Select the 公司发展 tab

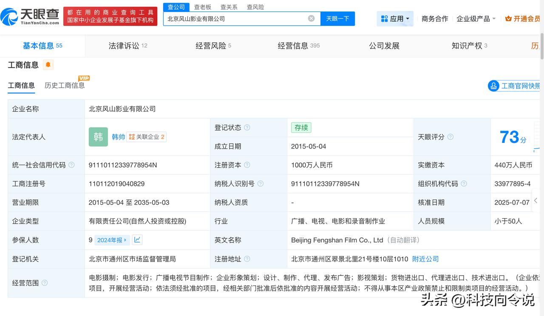pos(384,46)
